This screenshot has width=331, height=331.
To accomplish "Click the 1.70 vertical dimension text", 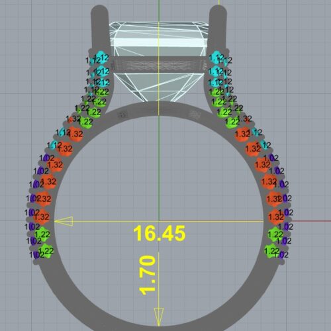I will click(x=147, y=275).
